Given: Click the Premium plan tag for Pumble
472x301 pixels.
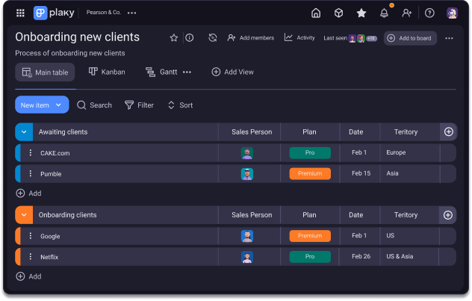Looking at the screenshot, I should point(310,174).
